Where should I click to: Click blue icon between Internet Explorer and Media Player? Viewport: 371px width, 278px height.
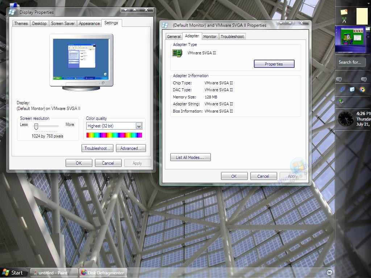[x=352, y=89]
